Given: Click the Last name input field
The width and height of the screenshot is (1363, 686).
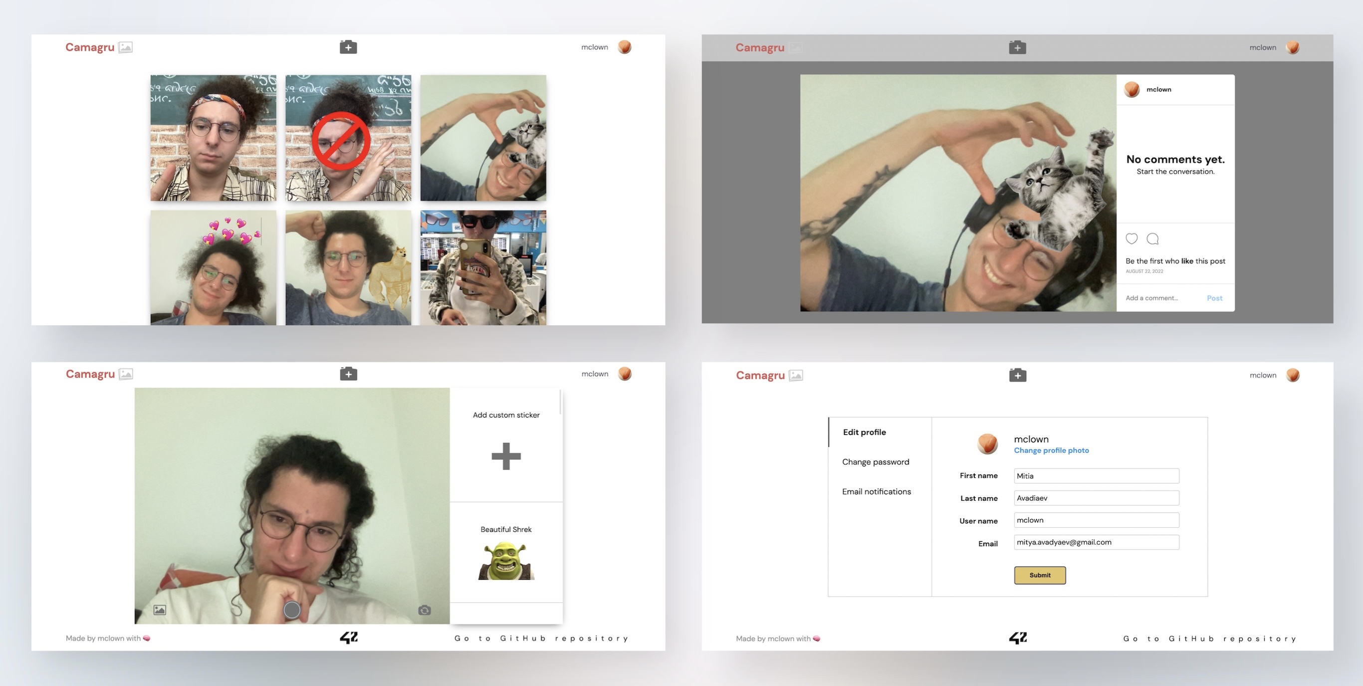Looking at the screenshot, I should pos(1096,497).
